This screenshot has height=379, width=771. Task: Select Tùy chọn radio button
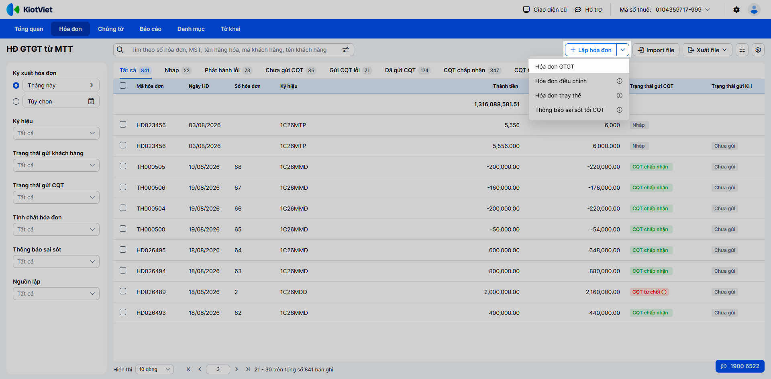point(16,101)
